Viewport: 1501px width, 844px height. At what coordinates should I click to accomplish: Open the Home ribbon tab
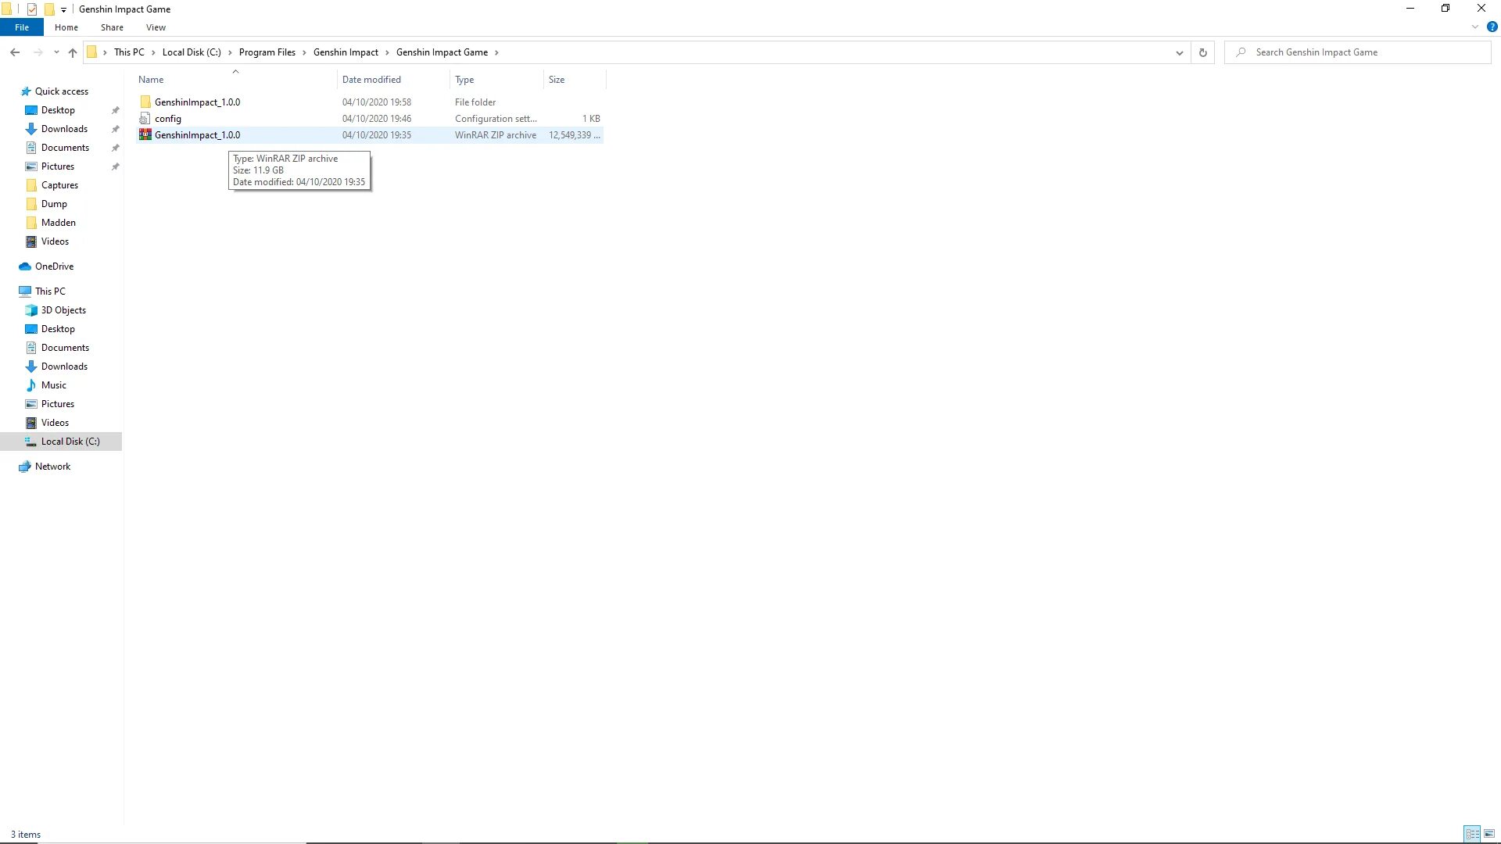[66, 27]
